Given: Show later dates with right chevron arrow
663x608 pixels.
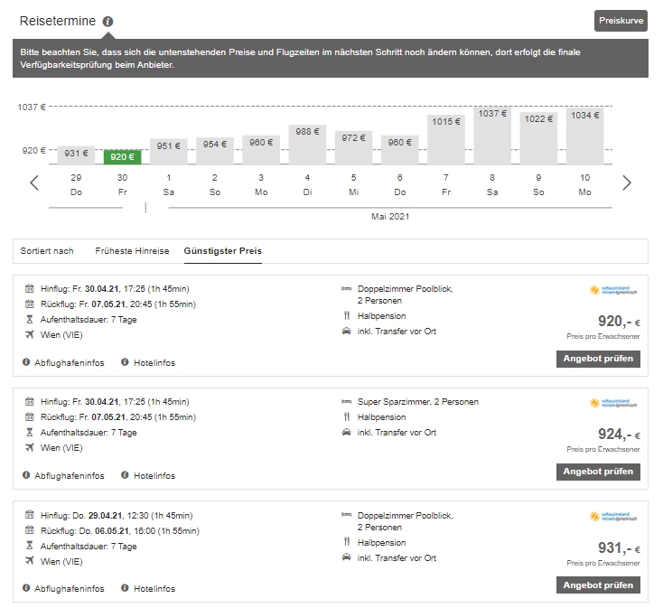Looking at the screenshot, I should point(627,182).
